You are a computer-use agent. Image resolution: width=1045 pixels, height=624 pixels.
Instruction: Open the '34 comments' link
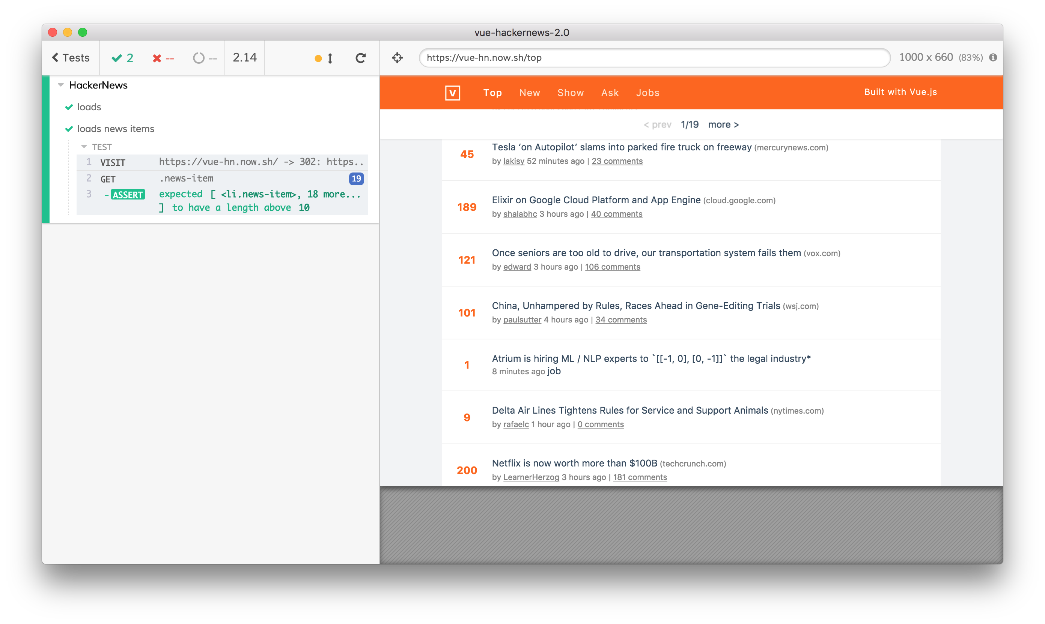point(621,320)
